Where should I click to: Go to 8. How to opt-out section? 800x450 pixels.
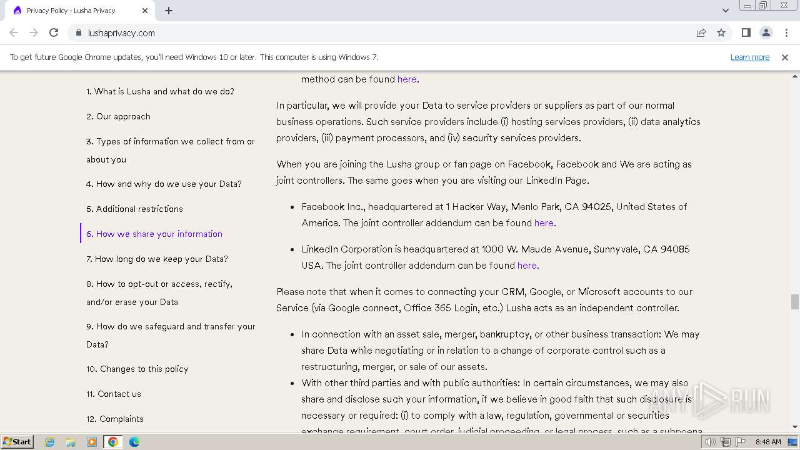pyautogui.click(x=159, y=292)
